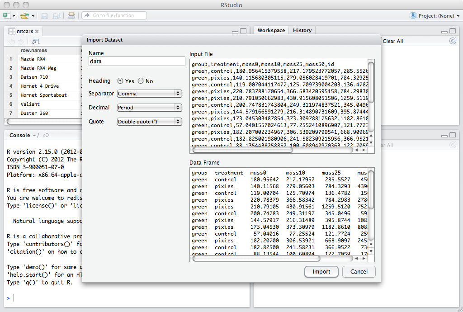Click the console working directory arrow icon
Image resolution: width=463 pixels, height=312 pixels.
click(x=46, y=135)
